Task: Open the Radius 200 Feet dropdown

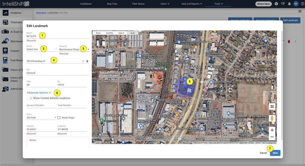Action: tap(41, 118)
